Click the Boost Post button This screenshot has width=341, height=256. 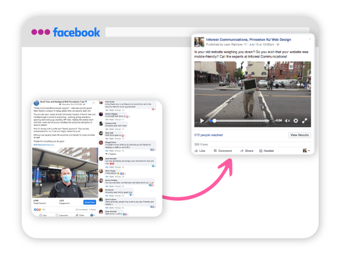pos(89,202)
